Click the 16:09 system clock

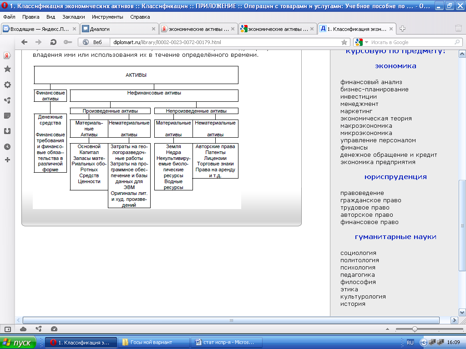coord(453,343)
